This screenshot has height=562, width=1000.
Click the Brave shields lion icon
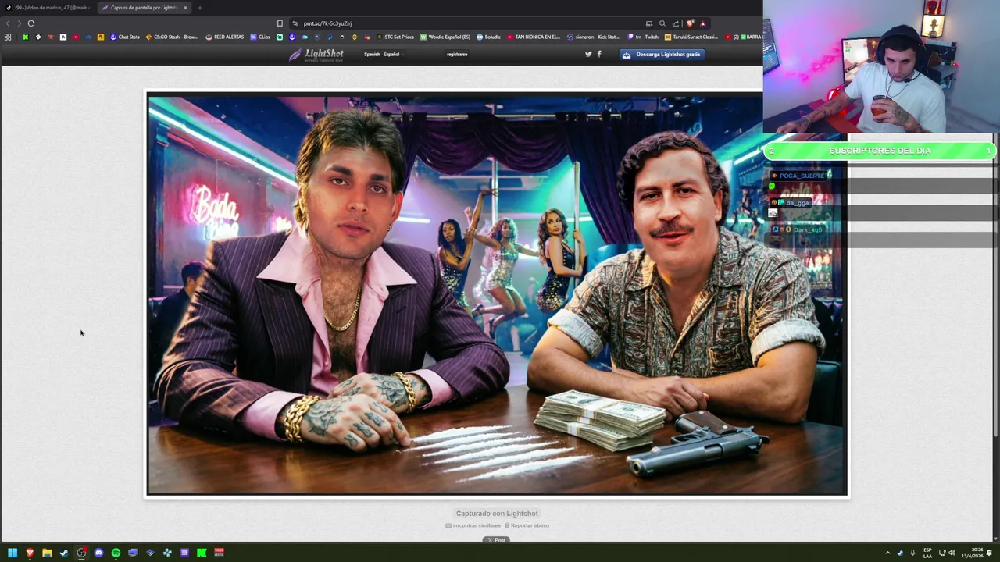click(x=690, y=23)
